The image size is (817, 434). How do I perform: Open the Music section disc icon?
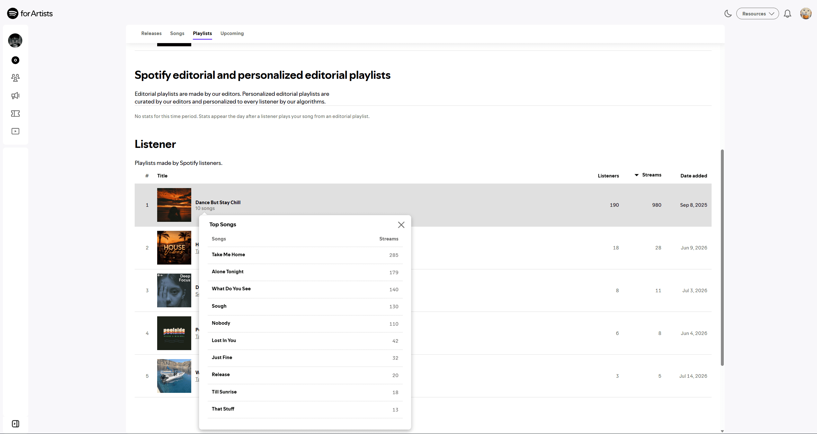[15, 60]
